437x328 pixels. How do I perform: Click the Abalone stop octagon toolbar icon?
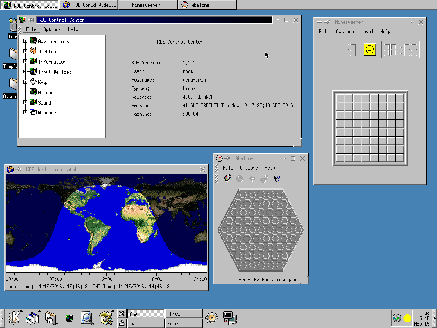(240, 178)
